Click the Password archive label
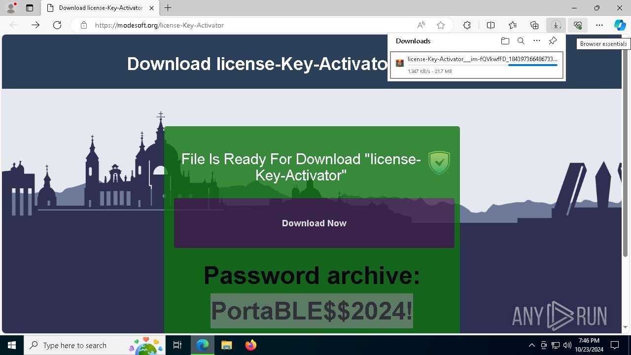 pyautogui.click(x=312, y=275)
